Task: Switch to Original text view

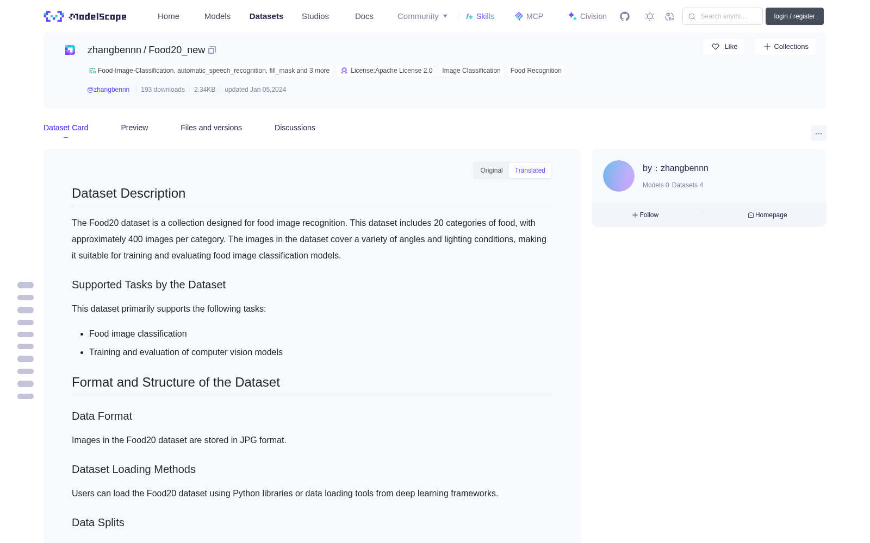Action: (492, 171)
